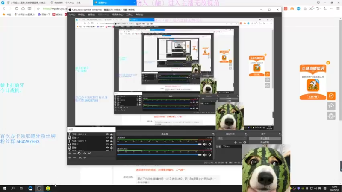Image resolution: width=342 pixels, height=192 pixels.
Task: Close the 斗鱼直播伴侣 card with the orange X
Action: tap(328, 63)
